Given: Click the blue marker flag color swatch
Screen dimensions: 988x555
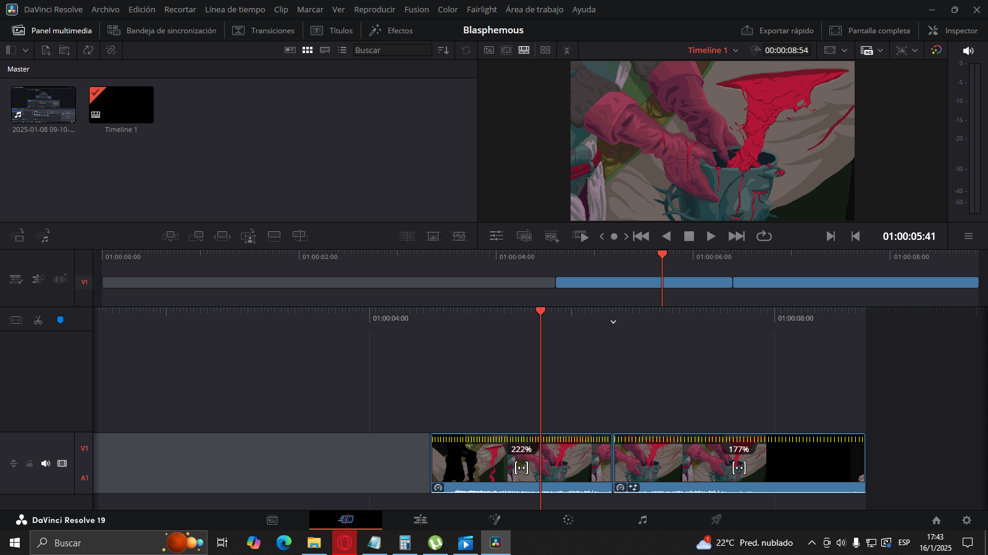Looking at the screenshot, I should pyautogui.click(x=61, y=320).
